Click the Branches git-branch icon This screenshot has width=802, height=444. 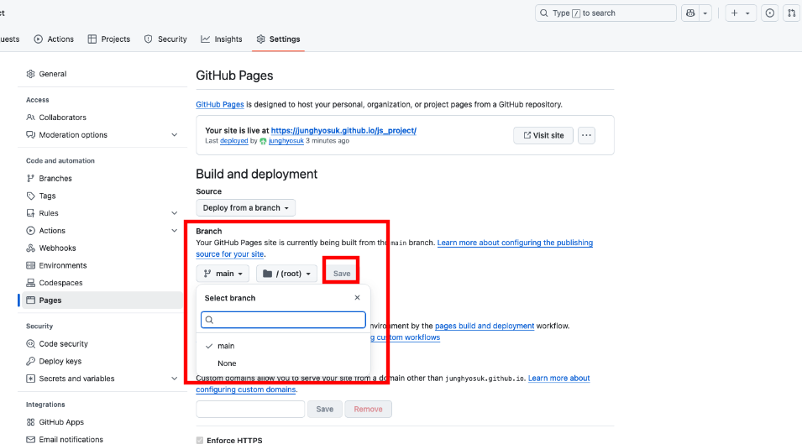[31, 178]
